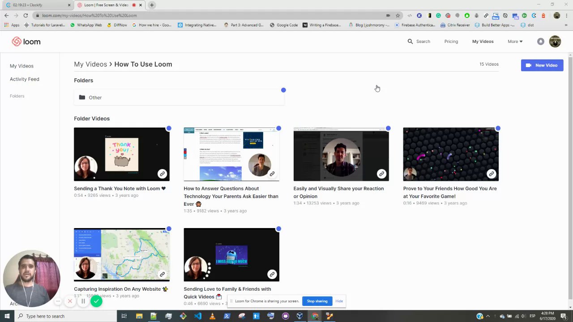
Task: Open the Thank You Note video thumbnail
Action: 122,154
